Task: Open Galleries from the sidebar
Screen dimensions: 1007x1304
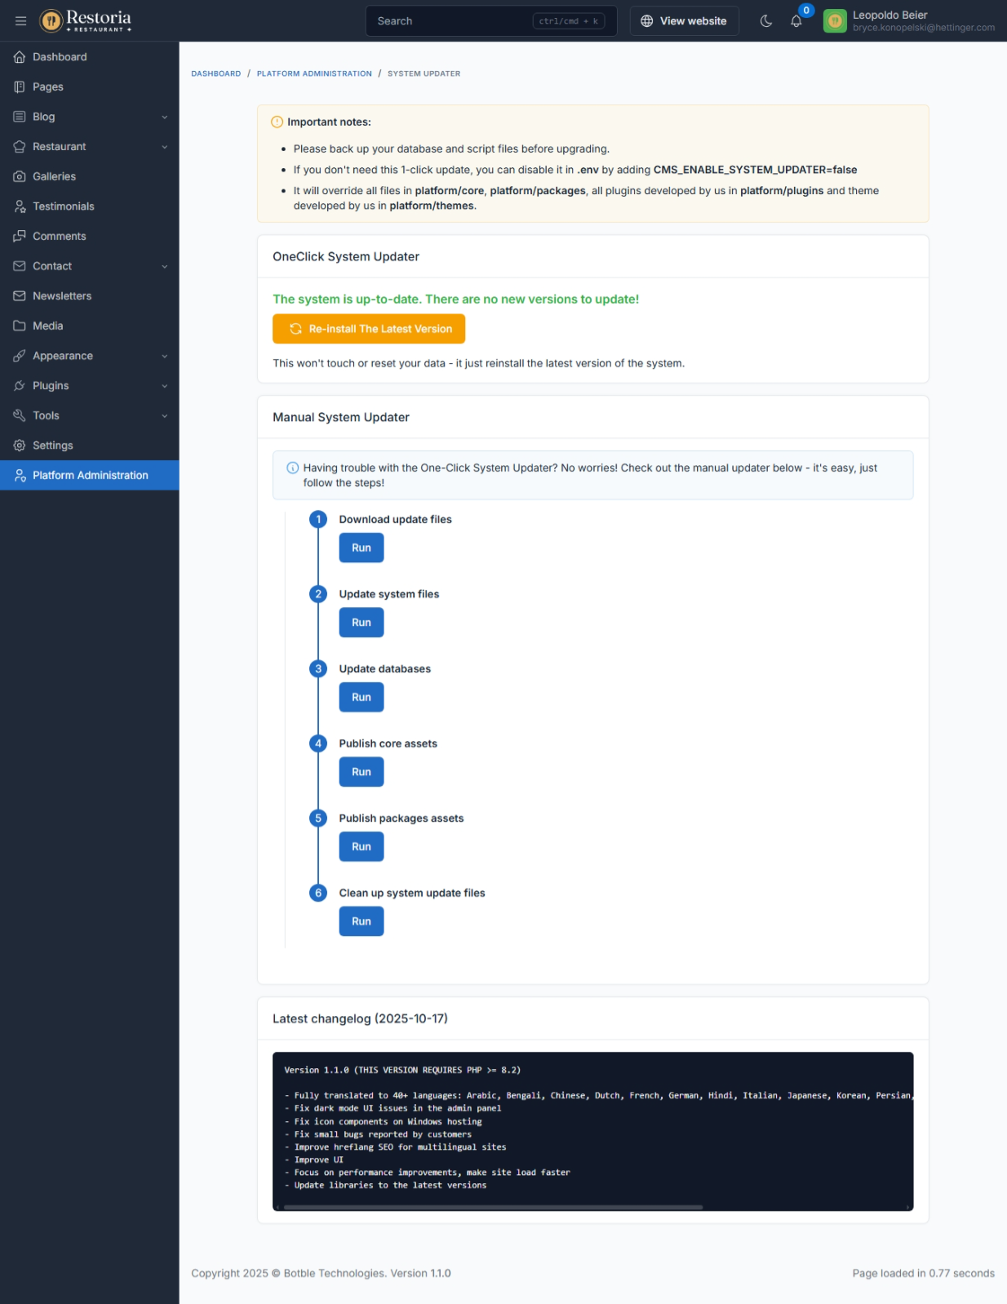Action: 54,176
